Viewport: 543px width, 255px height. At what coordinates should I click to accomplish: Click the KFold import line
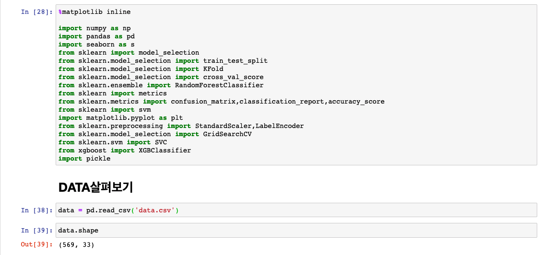click(141, 69)
